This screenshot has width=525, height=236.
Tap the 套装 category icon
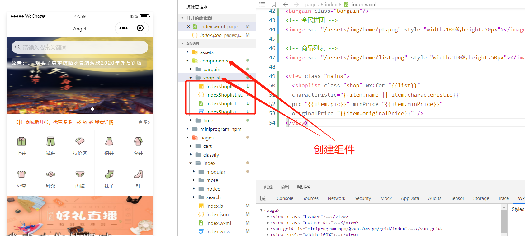pos(138,141)
